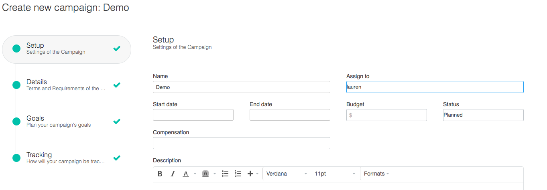Insert a numbered list
The width and height of the screenshot is (547, 190).
point(238,174)
